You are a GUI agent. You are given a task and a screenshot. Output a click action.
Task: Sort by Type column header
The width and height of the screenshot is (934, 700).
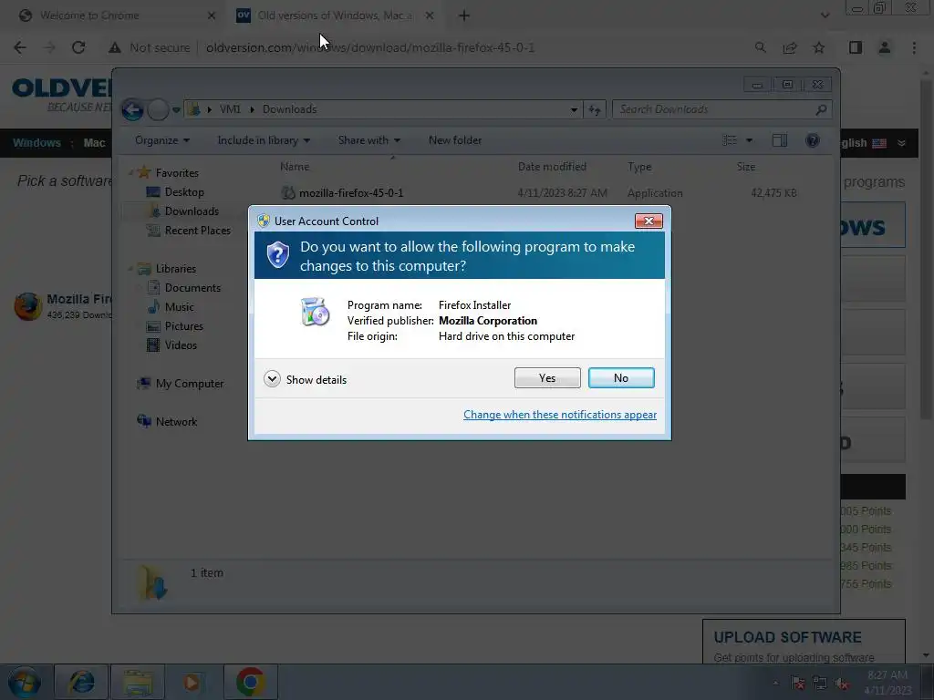639,167
